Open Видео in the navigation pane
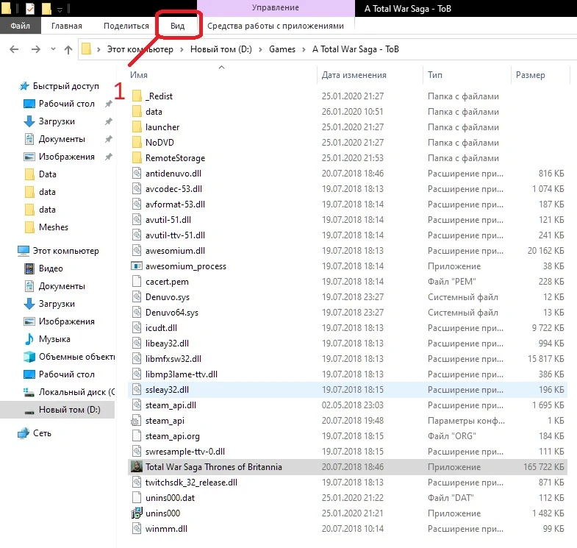The image size is (577, 548). point(51,268)
